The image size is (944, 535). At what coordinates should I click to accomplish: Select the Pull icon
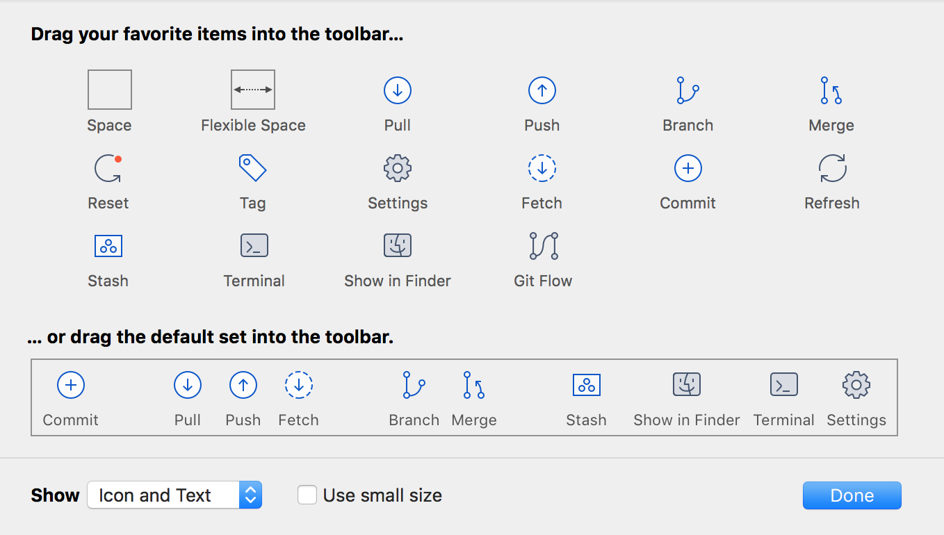point(397,90)
